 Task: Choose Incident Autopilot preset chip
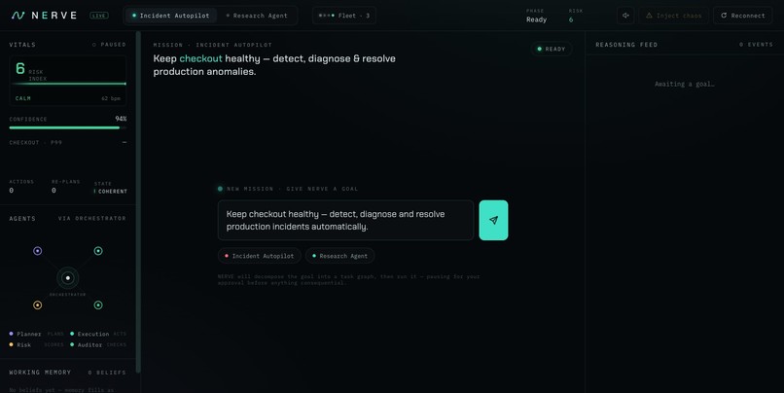coord(260,256)
